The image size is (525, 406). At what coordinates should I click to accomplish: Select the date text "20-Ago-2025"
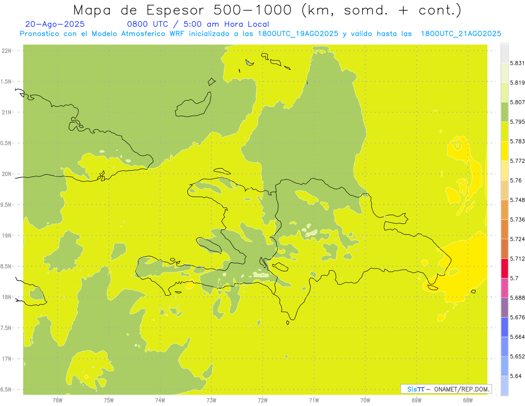point(55,24)
